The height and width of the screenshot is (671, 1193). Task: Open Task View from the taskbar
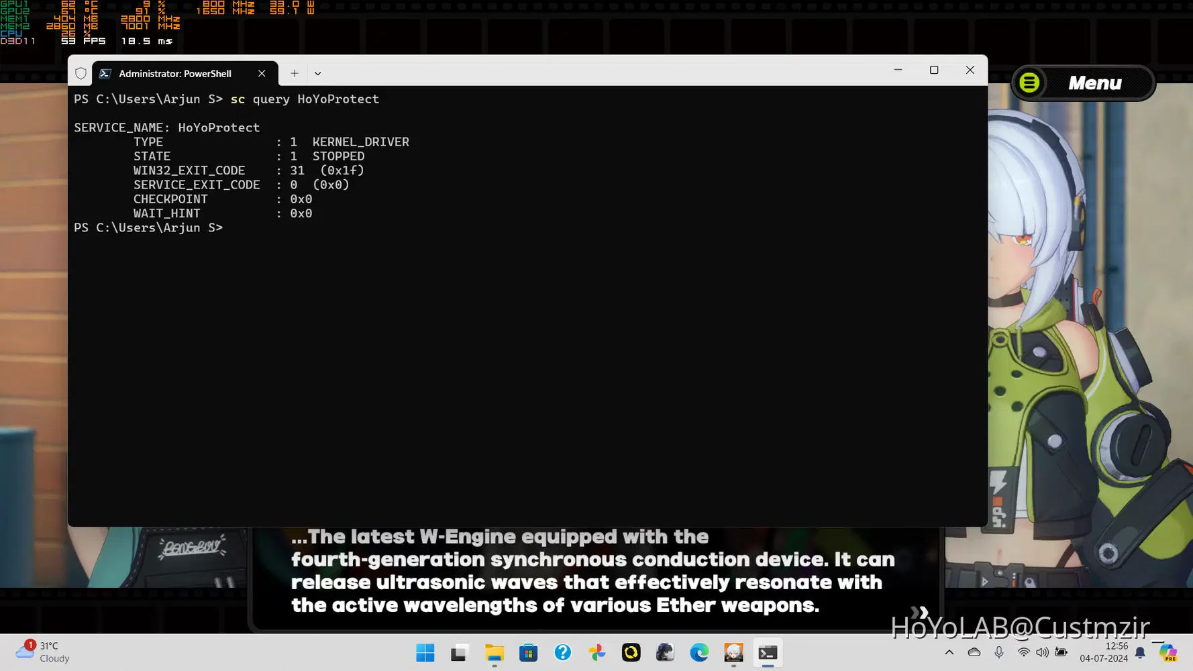point(460,653)
